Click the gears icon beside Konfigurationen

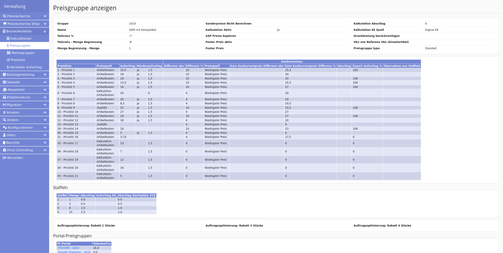click(5, 127)
